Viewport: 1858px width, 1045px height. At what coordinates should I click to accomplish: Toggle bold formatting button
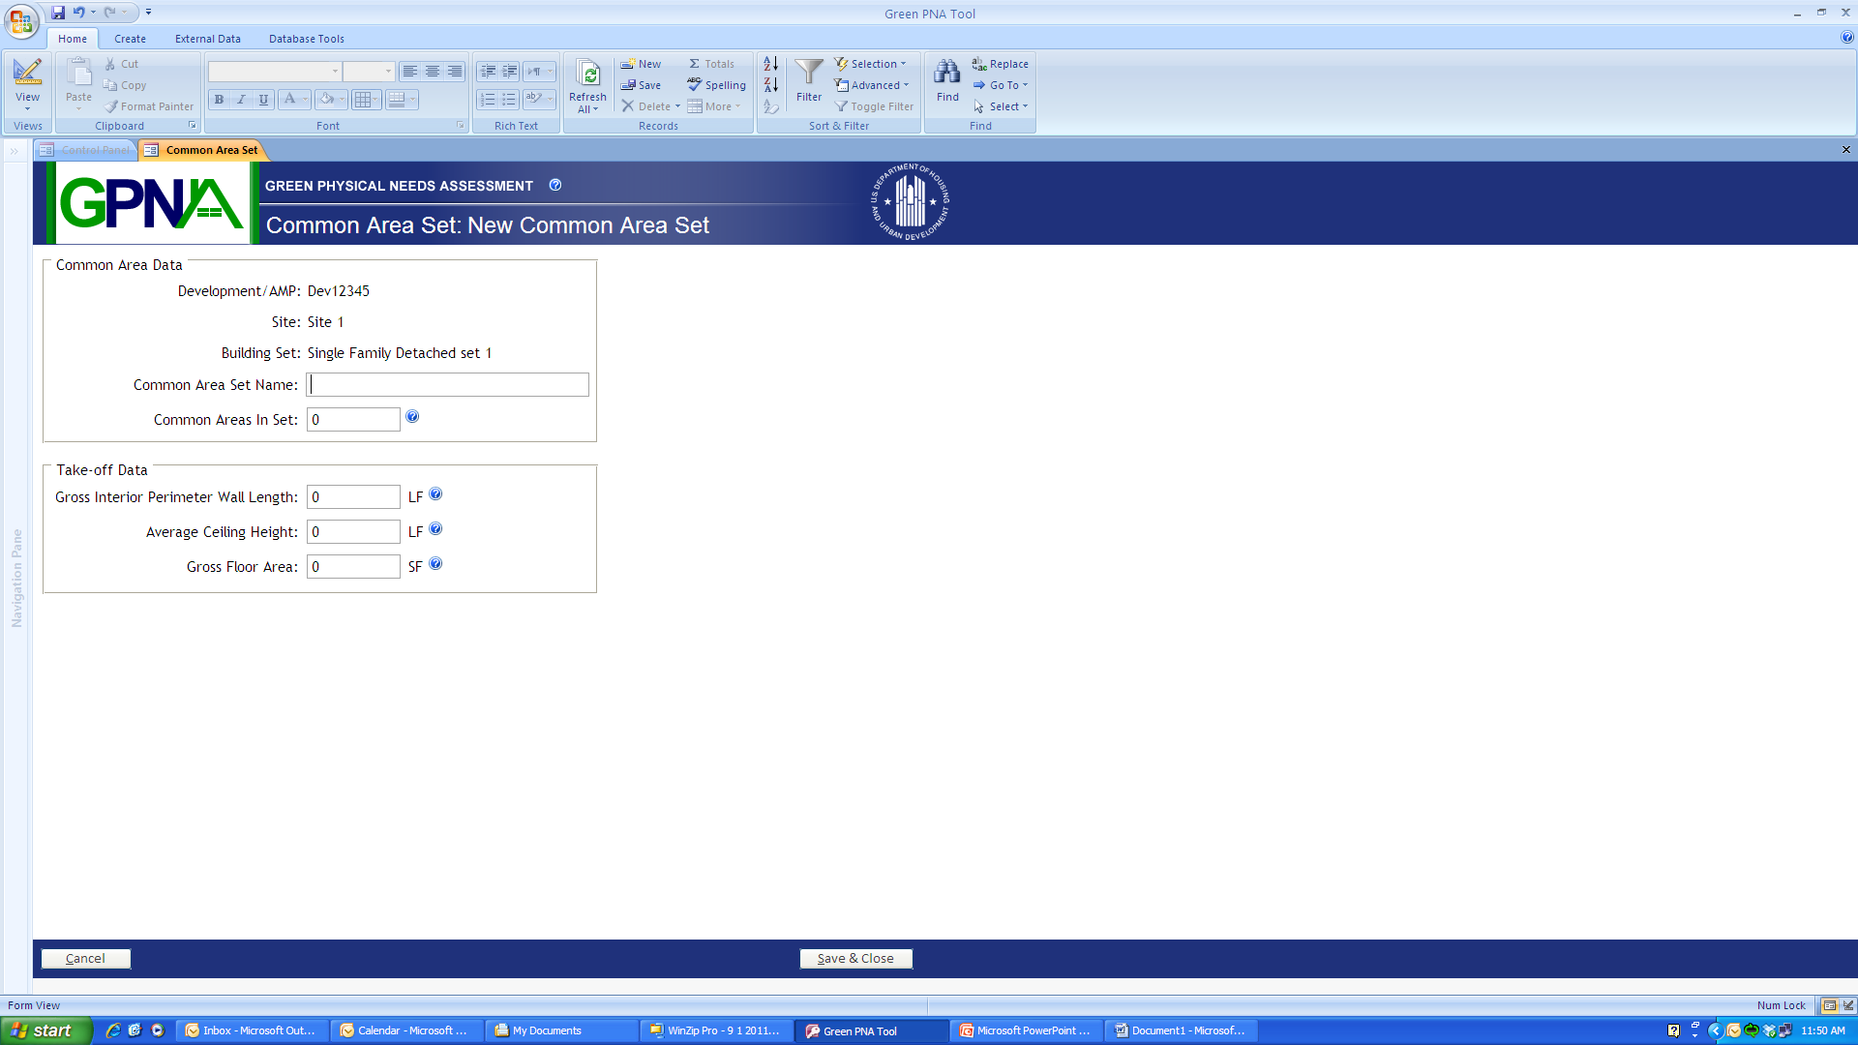click(220, 99)
